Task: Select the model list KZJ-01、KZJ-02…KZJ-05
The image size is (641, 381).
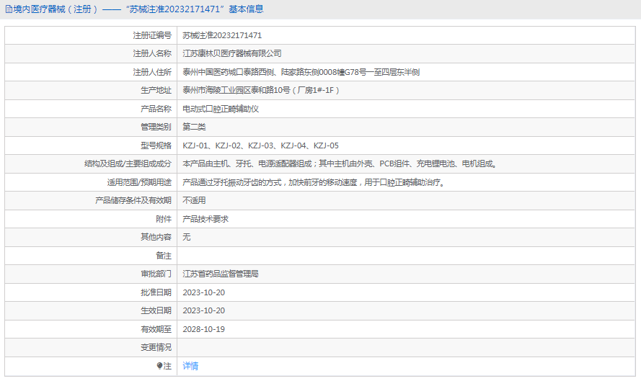Action: (x=260, y=145)
